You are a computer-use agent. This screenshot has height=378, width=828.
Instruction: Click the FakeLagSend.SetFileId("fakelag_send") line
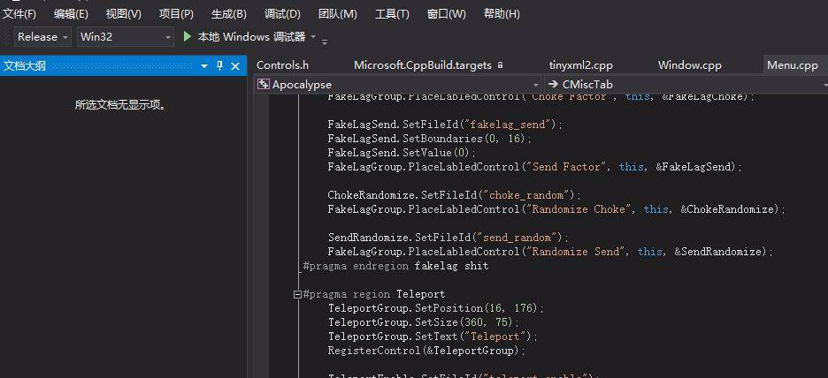point(446,125)
